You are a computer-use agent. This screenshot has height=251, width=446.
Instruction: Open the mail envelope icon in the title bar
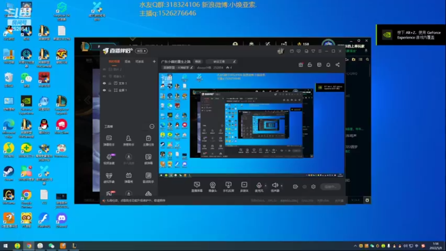292,51
